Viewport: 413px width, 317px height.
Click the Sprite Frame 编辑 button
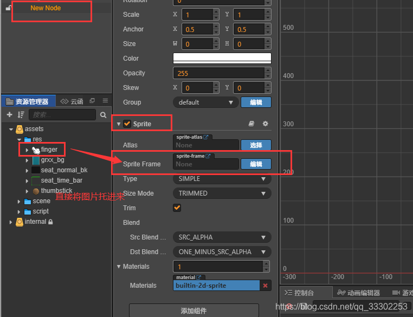(x=256, y=164)
